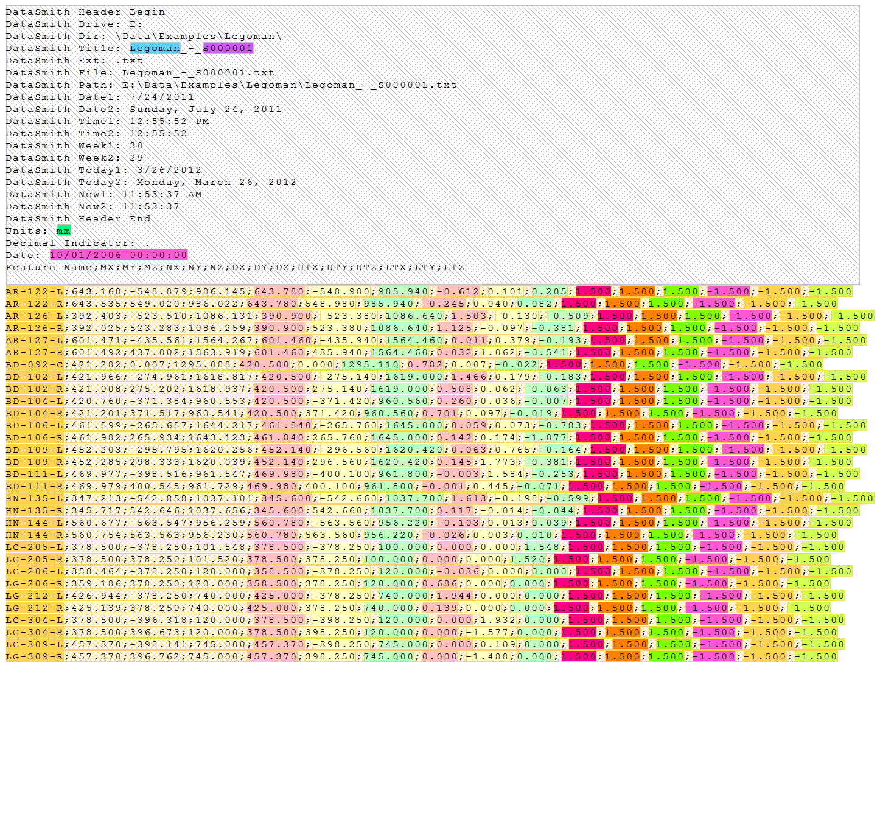Click the Feature Name column header line
Viewport: 880px width, 814px height.
pyautogui.click(x=235, y=267)
